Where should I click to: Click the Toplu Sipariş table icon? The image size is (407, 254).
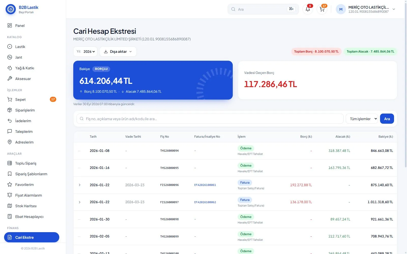pyautogui.click(x=10, y=163)
